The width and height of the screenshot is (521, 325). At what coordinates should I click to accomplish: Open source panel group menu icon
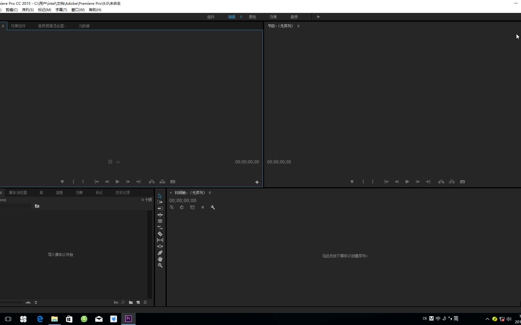(3, 26)
